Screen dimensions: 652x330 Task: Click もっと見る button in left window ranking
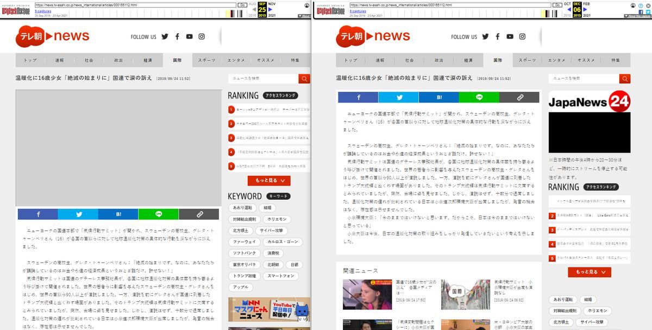(269, 181)
